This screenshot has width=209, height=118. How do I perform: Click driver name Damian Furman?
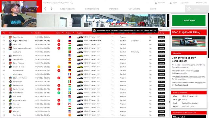click(18, 89)
